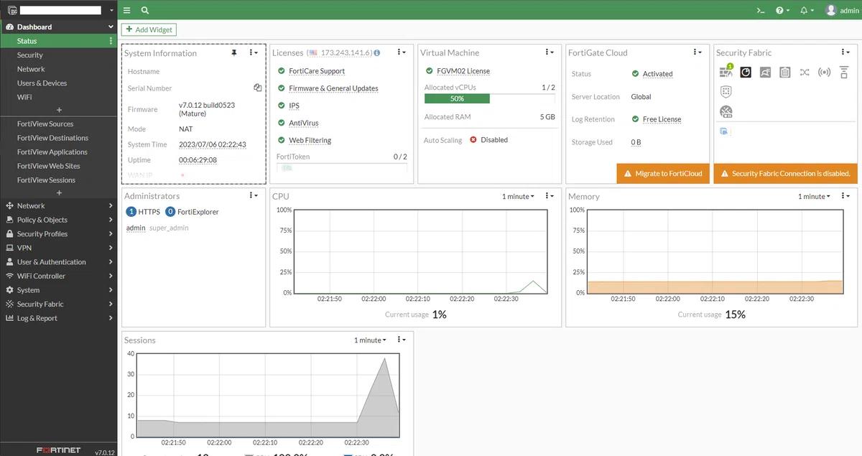862x456 pixels.
Task: Open FortiGate Cloud widget options menu
Action: tap(697, 52)
